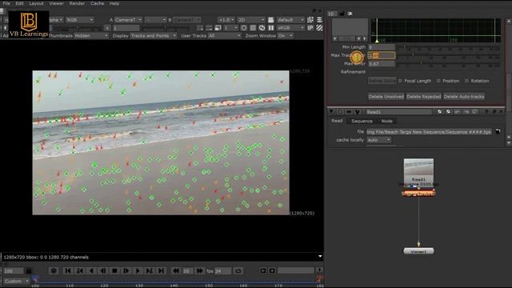Open the User Tracks All dropdown
This screenshot has height=288, width=512.
coord(224,35)
